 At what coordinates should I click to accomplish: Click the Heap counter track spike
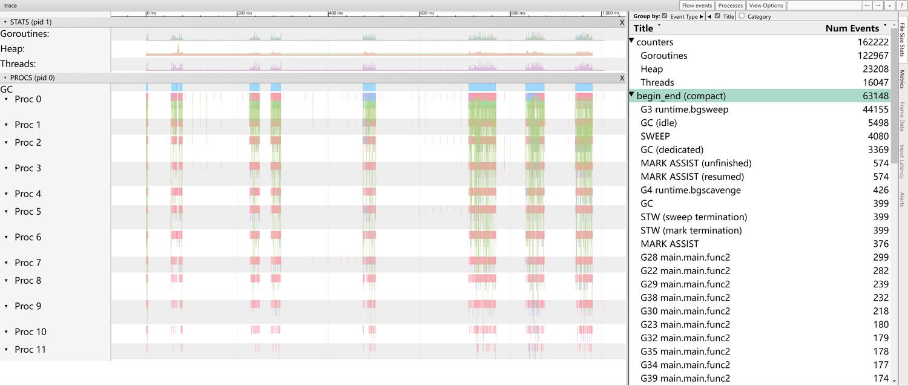click(178, 48)
